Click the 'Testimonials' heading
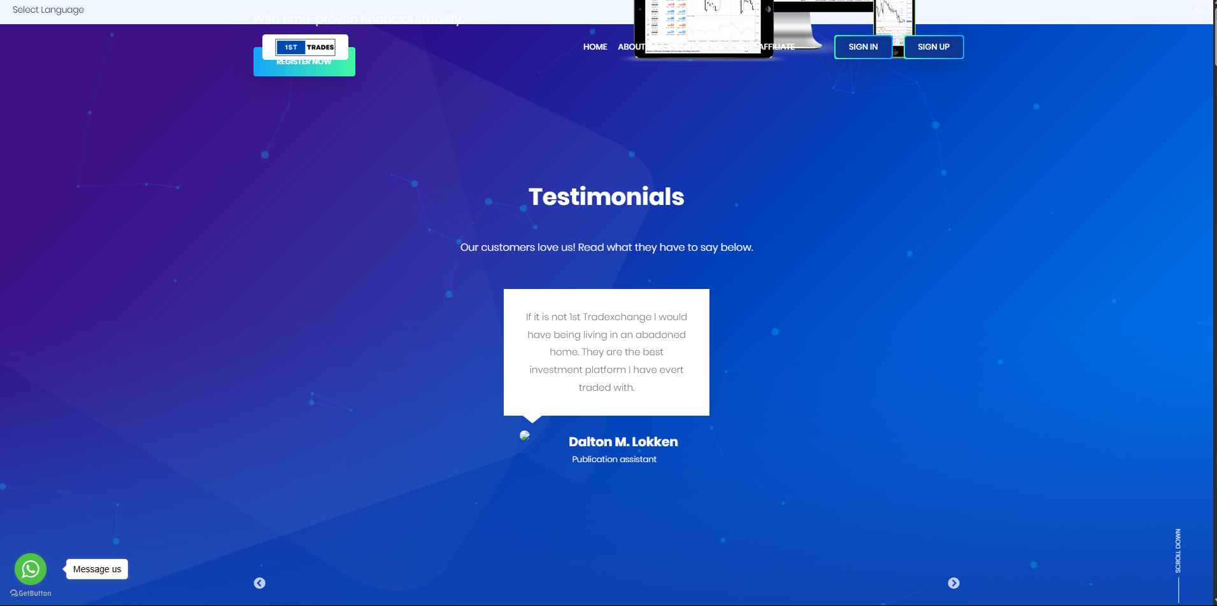The width and height of the screenshot is (1217, 606). 606,197
